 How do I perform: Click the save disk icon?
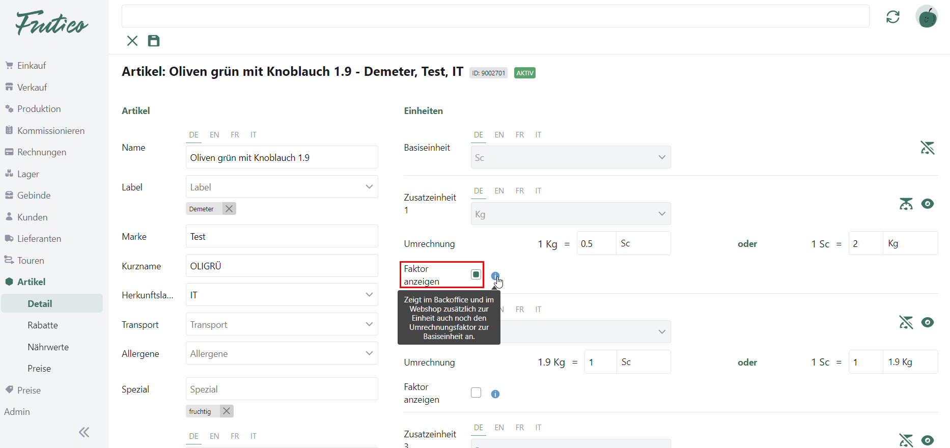(x=153, y=41)
